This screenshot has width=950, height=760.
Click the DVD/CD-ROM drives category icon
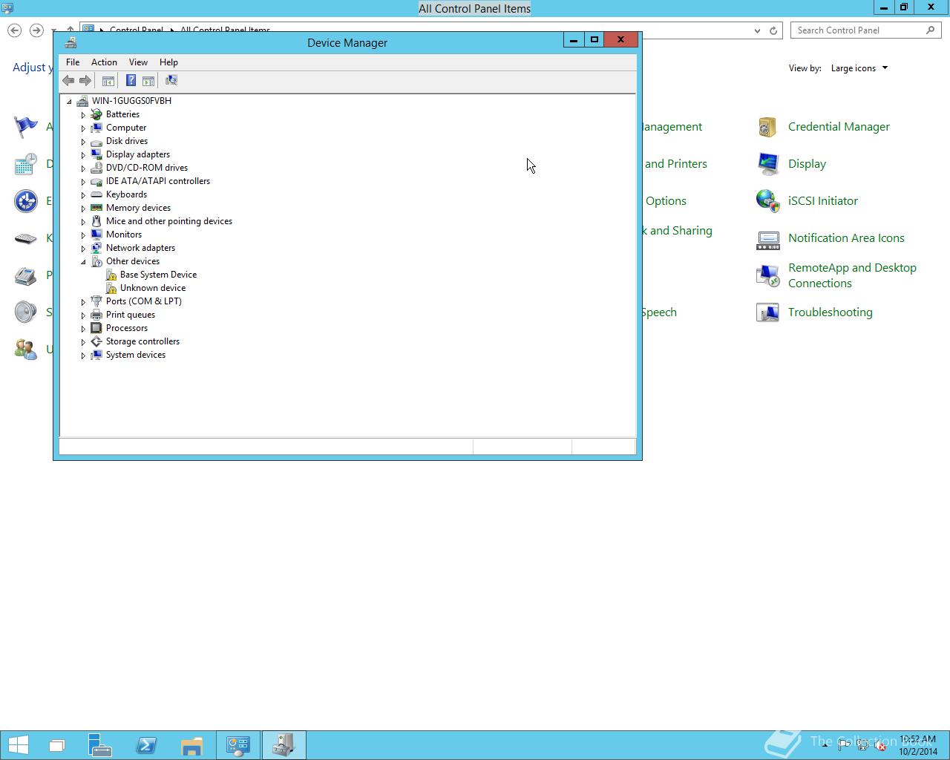(x=96, y=168)
